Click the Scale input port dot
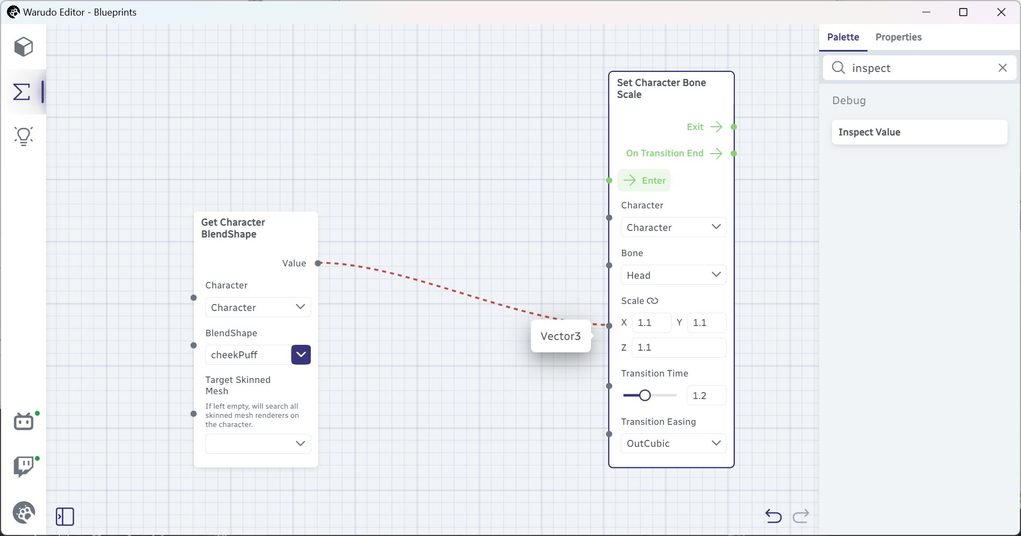 [609, 325]
